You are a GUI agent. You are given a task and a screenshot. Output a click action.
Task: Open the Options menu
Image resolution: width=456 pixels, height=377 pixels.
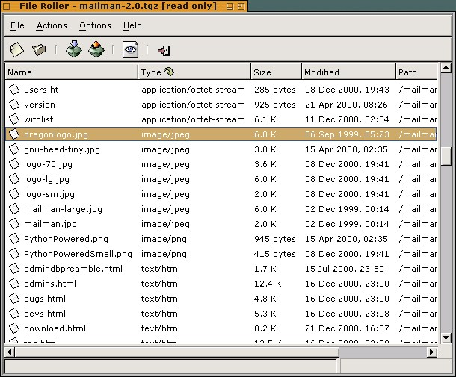[95, 25]
